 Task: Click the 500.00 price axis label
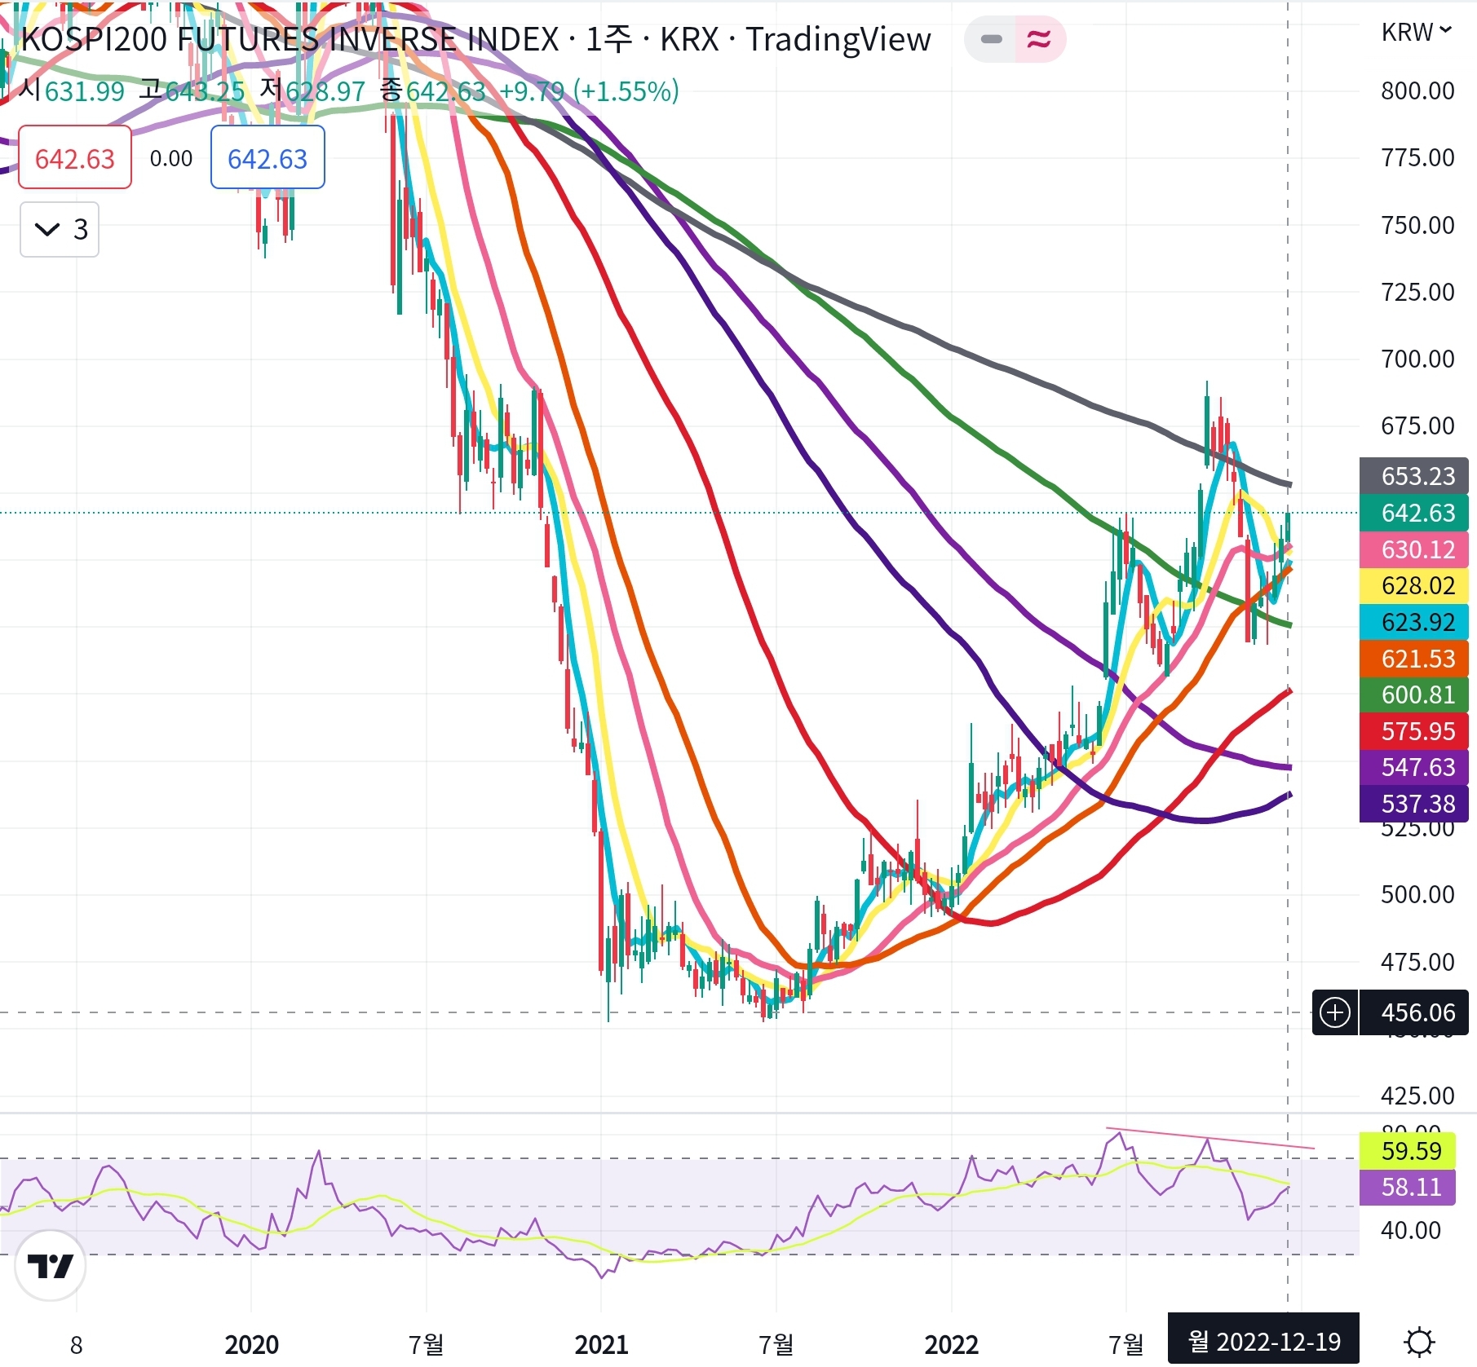[x=1417, y=894]
